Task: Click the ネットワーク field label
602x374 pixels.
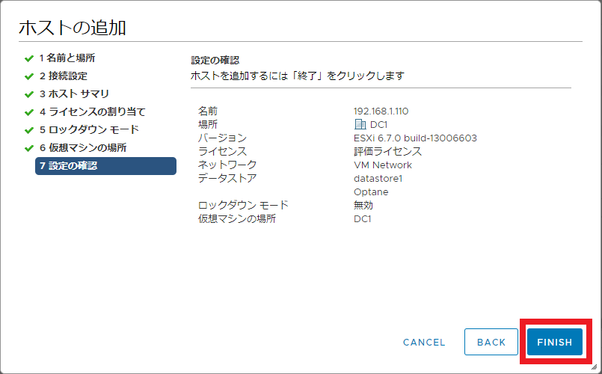Action: click(x=227, y=165)
